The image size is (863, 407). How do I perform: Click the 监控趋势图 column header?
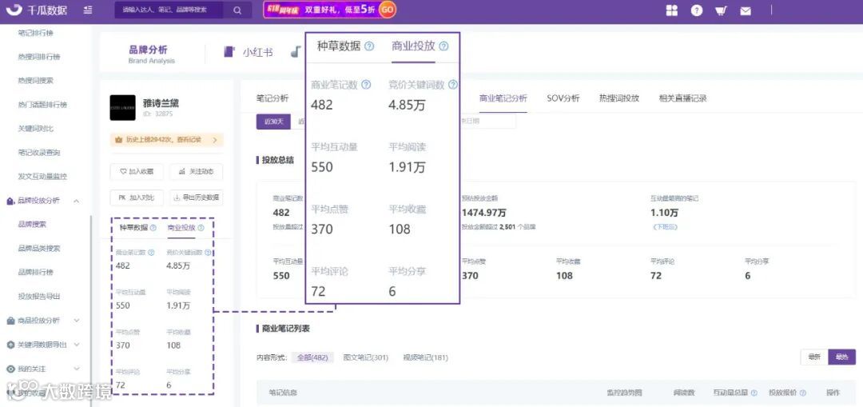[x=623, y=393]
